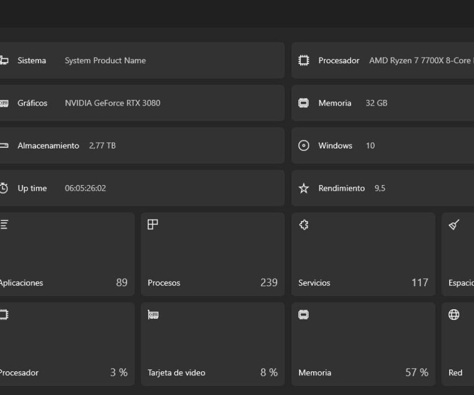
Task: Click the 9,5 performance score
Action: (380, 188)
